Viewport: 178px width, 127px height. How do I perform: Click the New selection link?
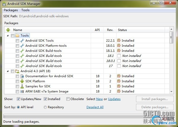(99, 99)
